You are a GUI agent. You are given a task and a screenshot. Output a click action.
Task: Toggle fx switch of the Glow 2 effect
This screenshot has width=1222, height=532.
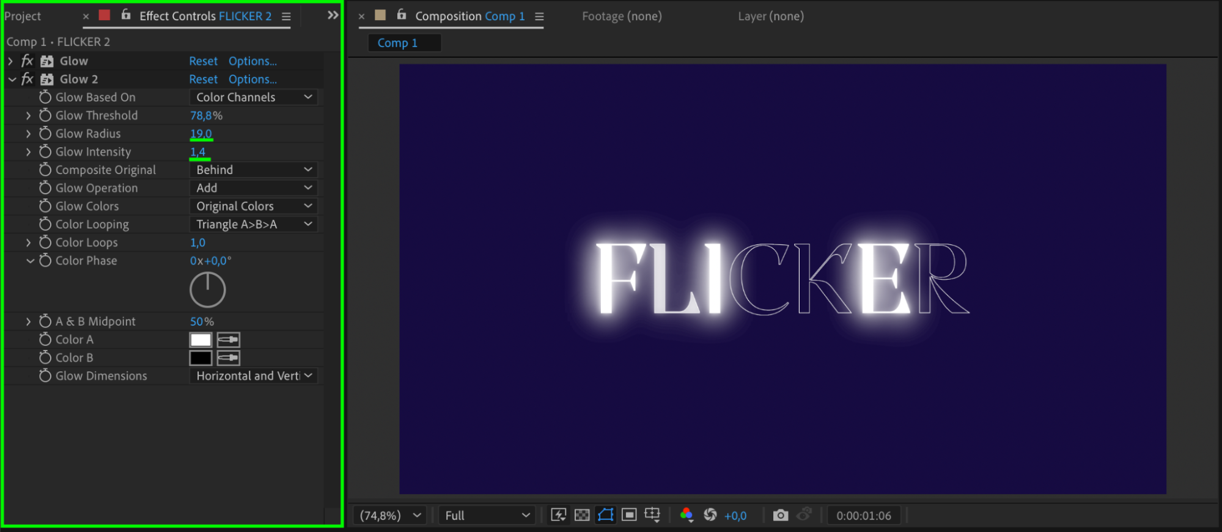tap(28, 79)
